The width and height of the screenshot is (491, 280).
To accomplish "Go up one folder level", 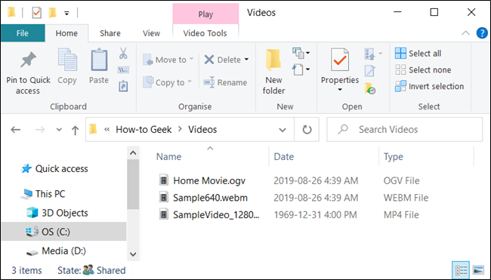I will [x=75, y=130].
